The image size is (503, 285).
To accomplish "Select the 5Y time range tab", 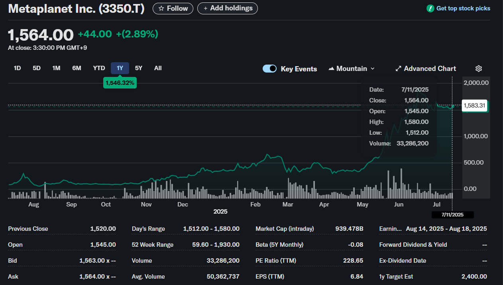I will 139,68.
